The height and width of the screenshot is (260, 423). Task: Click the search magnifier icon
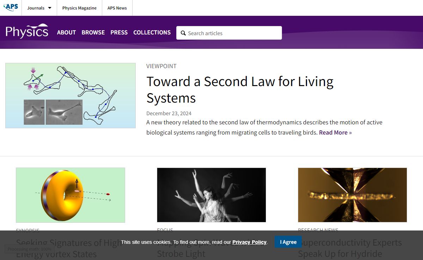(183, 33)
